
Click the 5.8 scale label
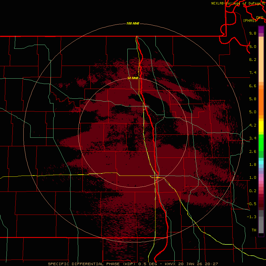click(x=253, y=99)
